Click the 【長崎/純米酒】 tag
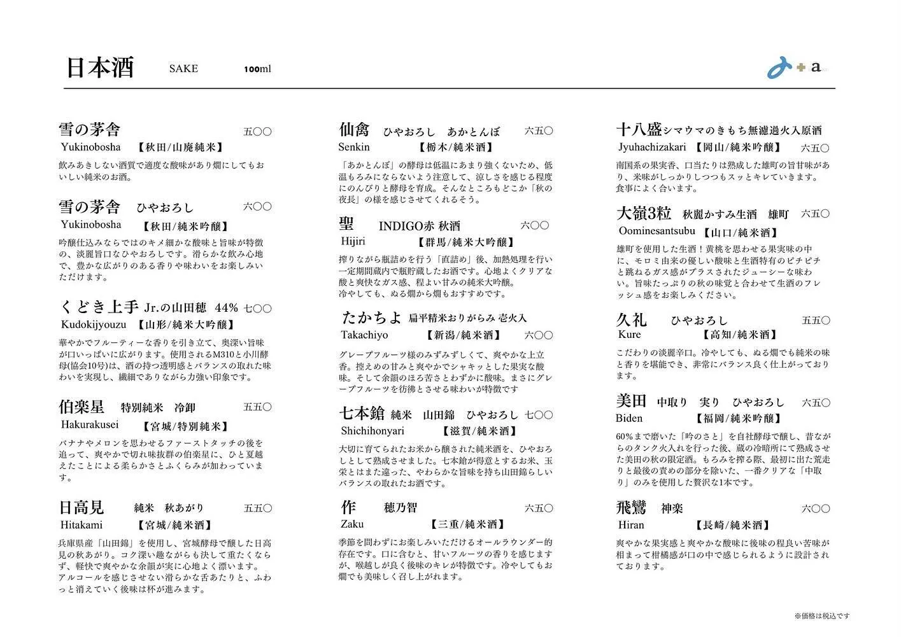Image resolution: width=901 pixels, height=637 pixels. coord(733,526)
